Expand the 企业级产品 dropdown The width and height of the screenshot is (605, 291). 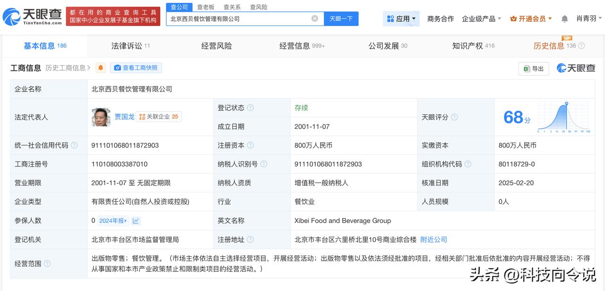pos(482,19)
